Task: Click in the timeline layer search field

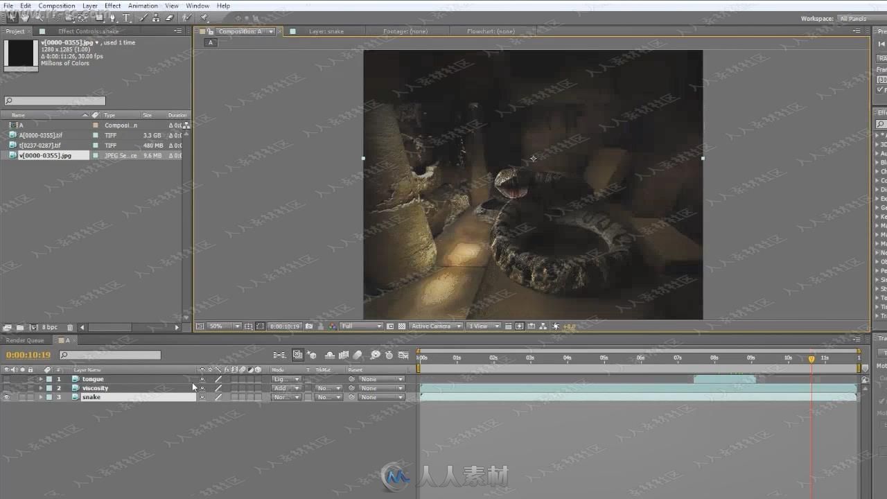Action: (x=109, y=355)
